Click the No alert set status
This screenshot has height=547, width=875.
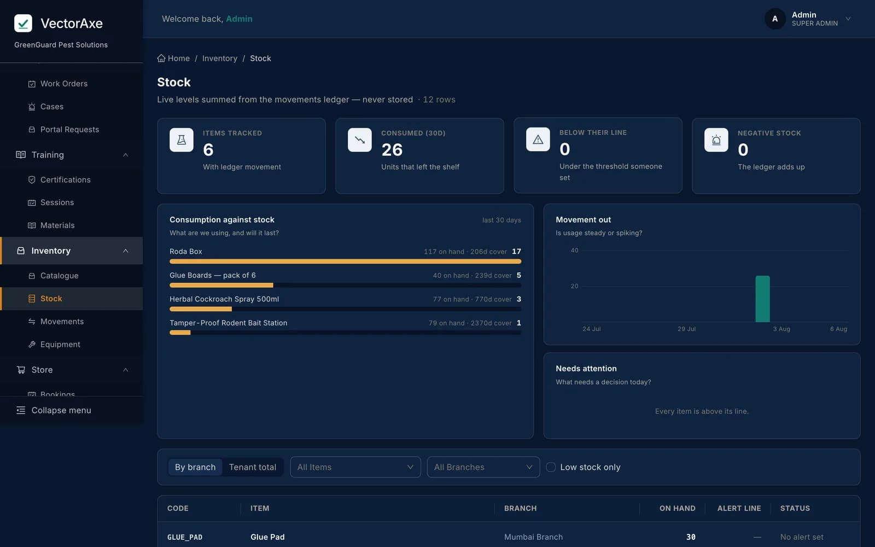(x=802, y=537)
